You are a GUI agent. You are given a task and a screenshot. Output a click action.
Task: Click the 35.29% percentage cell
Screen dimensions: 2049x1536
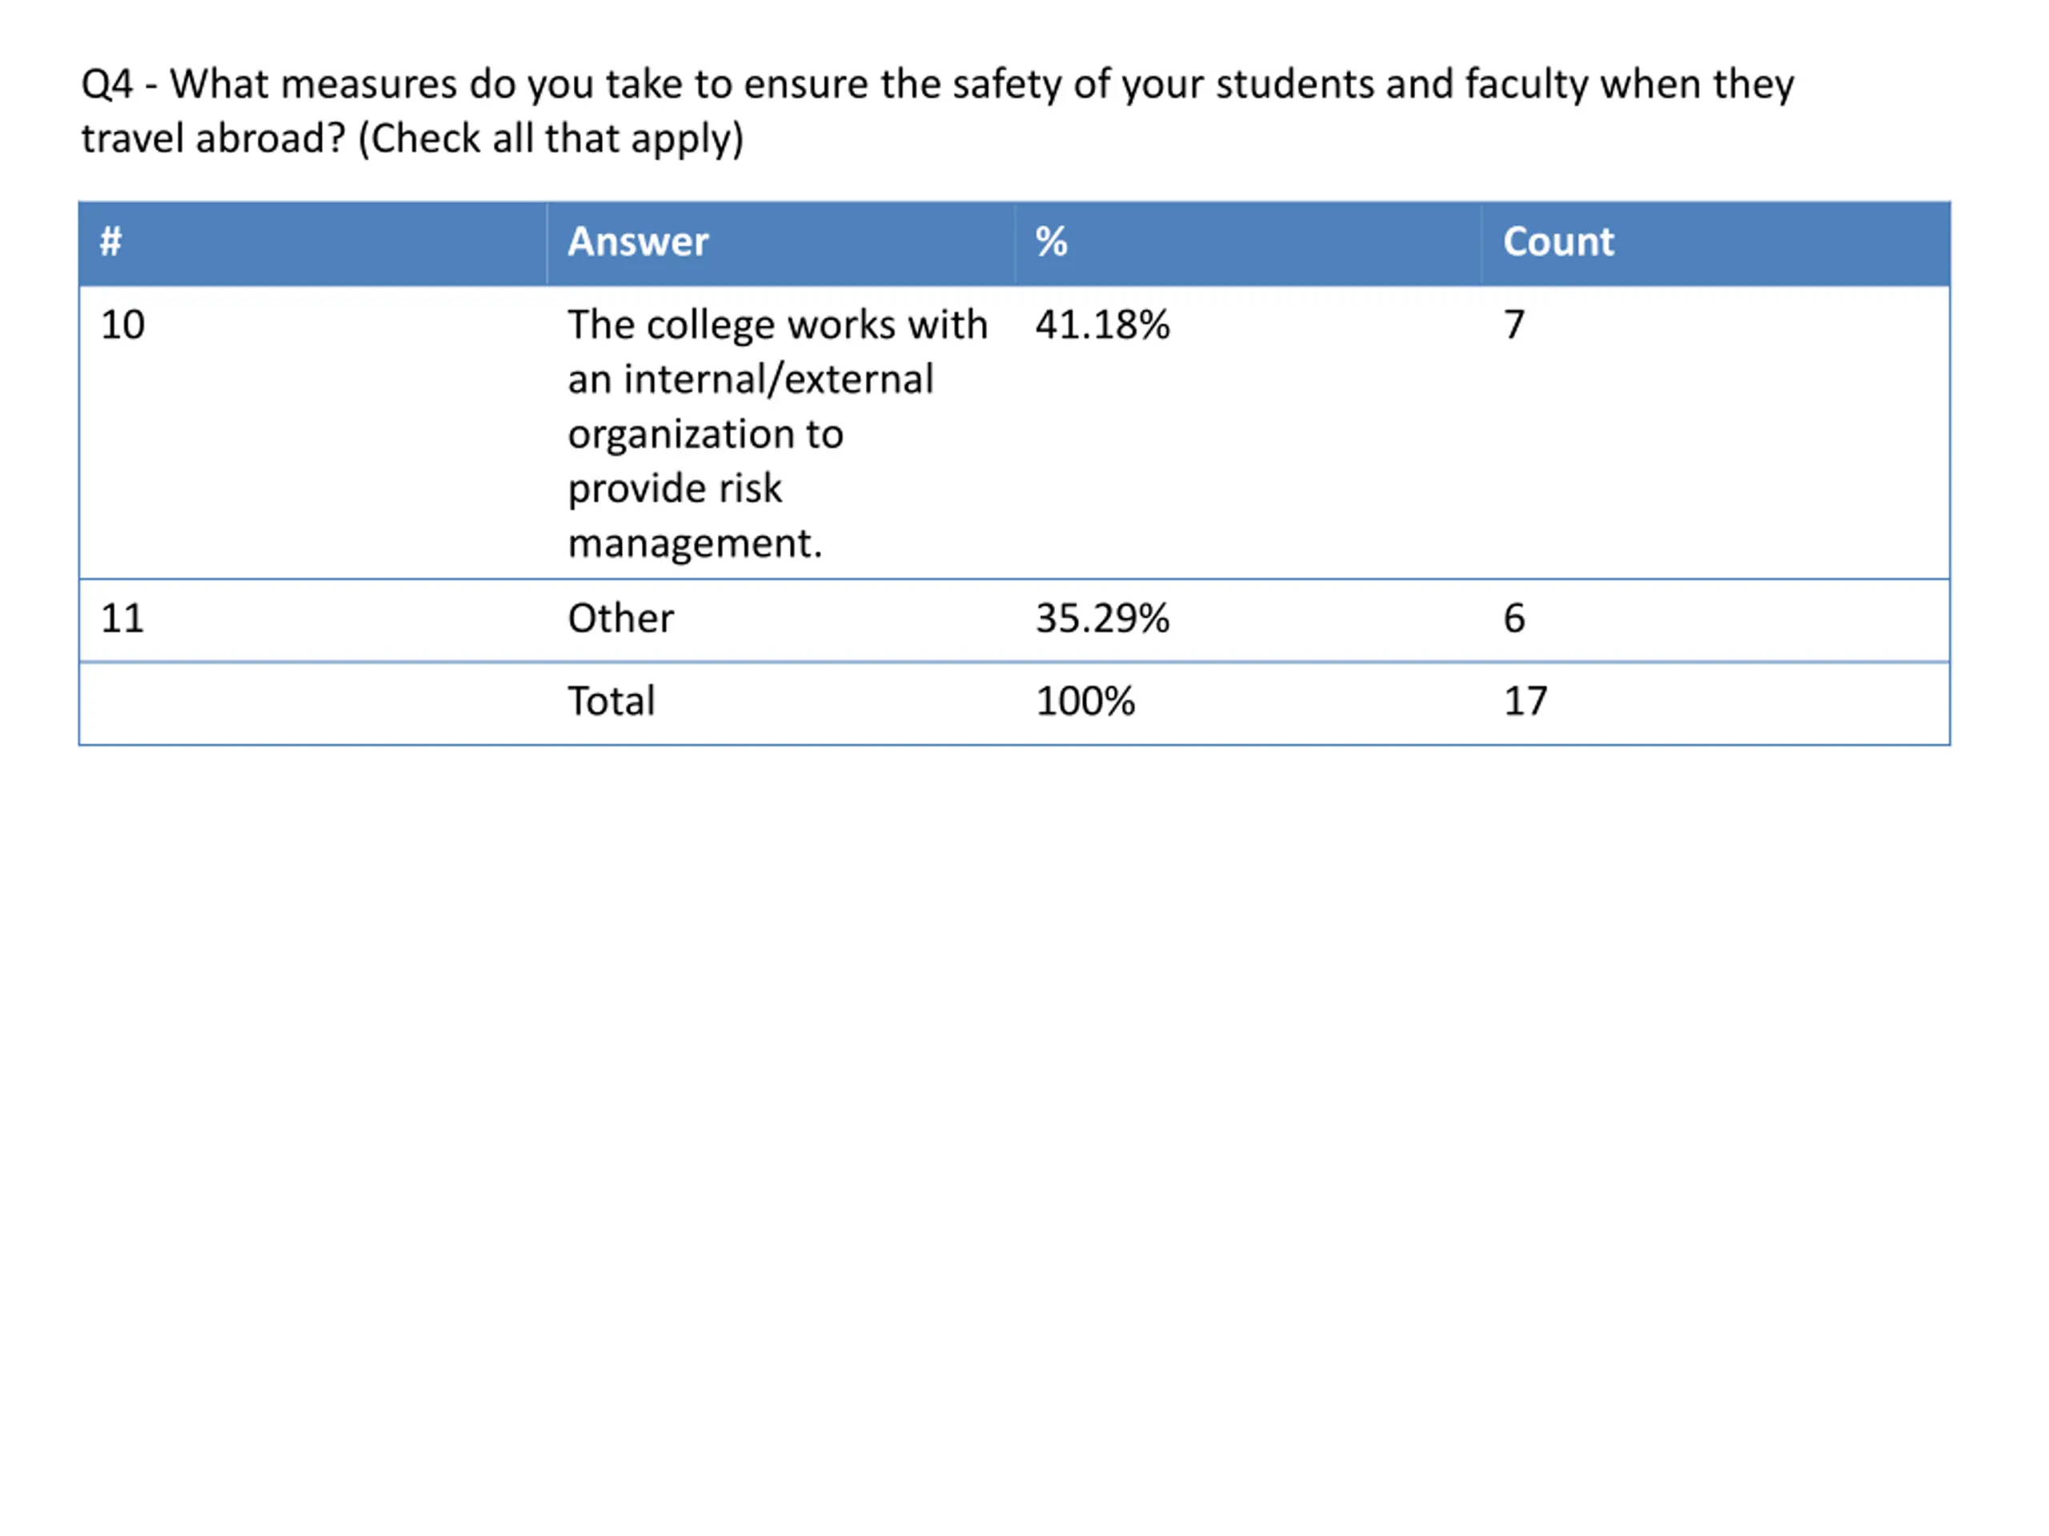(x=1249, y=620)
